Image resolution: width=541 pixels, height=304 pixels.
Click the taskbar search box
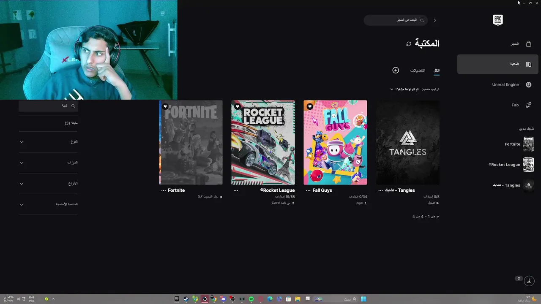[x=336, y=299]
